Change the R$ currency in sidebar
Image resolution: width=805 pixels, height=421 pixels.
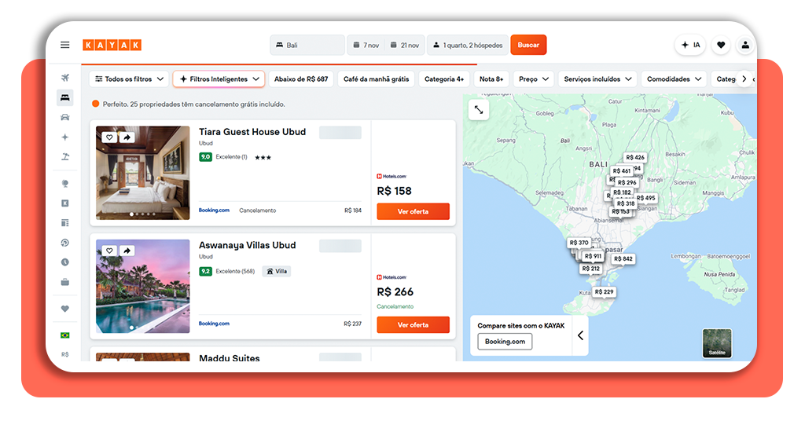coord(64,354)
